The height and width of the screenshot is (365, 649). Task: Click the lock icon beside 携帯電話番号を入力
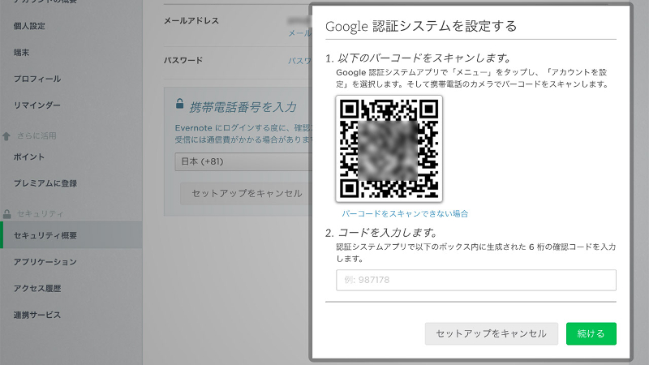click(179, 104)
